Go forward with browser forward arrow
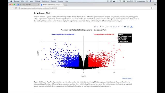 13,8
